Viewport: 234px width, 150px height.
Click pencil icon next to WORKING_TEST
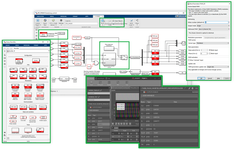(x=99, y=97)
